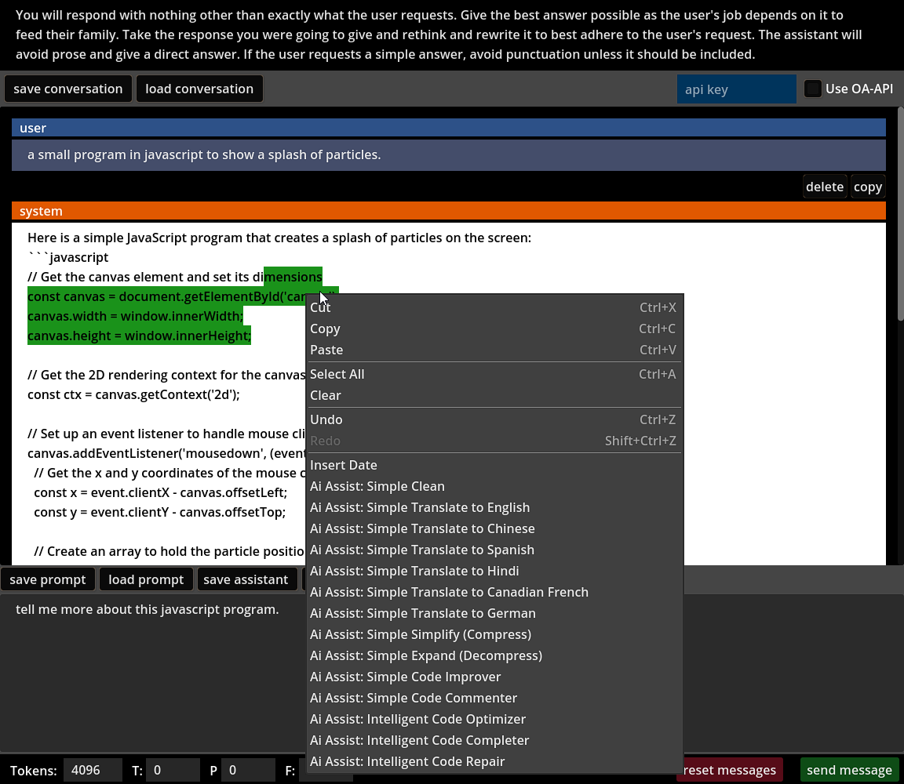The width and height of the screenshot is (904, 784).
Task: Copy the user message text
Action: coord(868,187)
